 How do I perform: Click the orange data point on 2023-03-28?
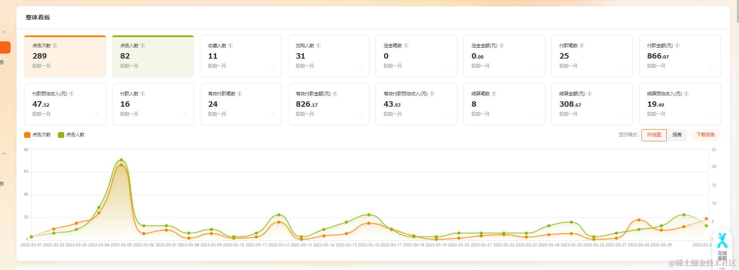point(638,220)
